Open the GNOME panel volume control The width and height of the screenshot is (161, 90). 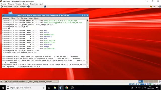point(159,6)
